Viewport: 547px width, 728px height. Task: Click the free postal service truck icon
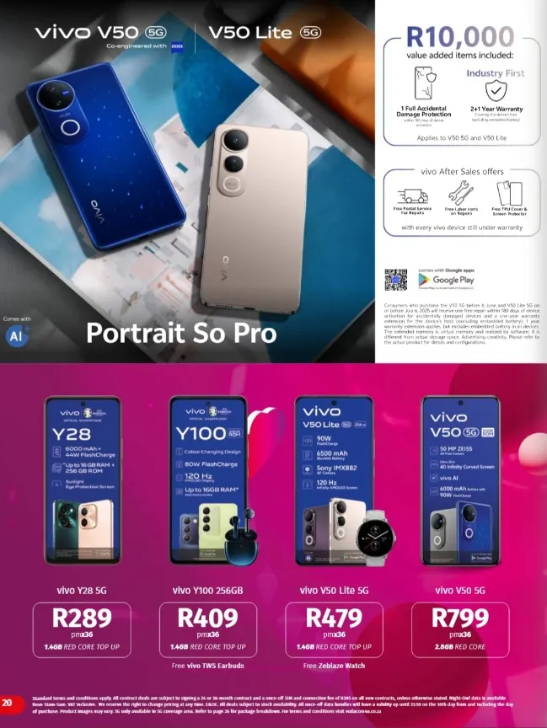[413, 196]
